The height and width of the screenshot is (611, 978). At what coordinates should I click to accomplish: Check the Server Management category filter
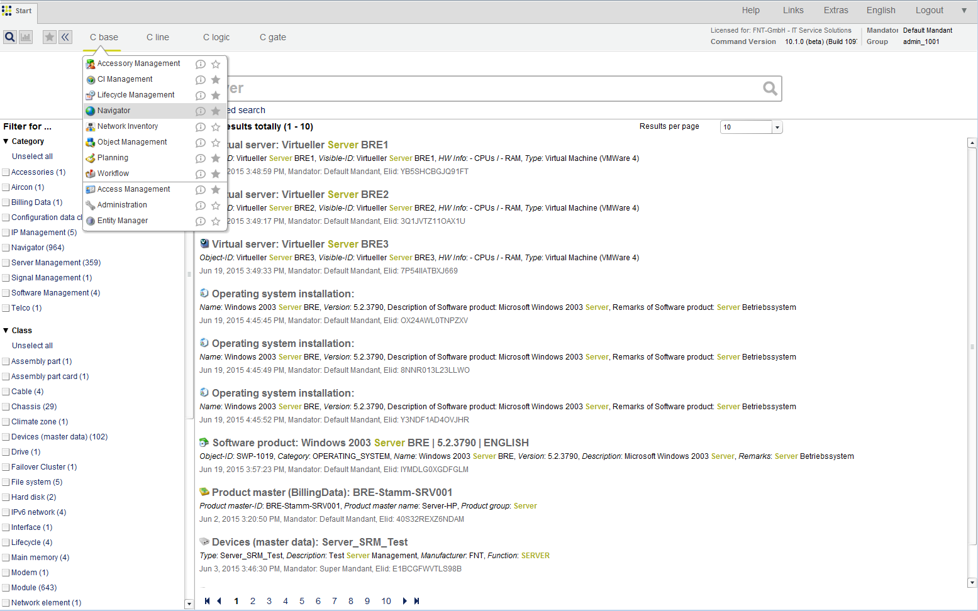point(6,263)
